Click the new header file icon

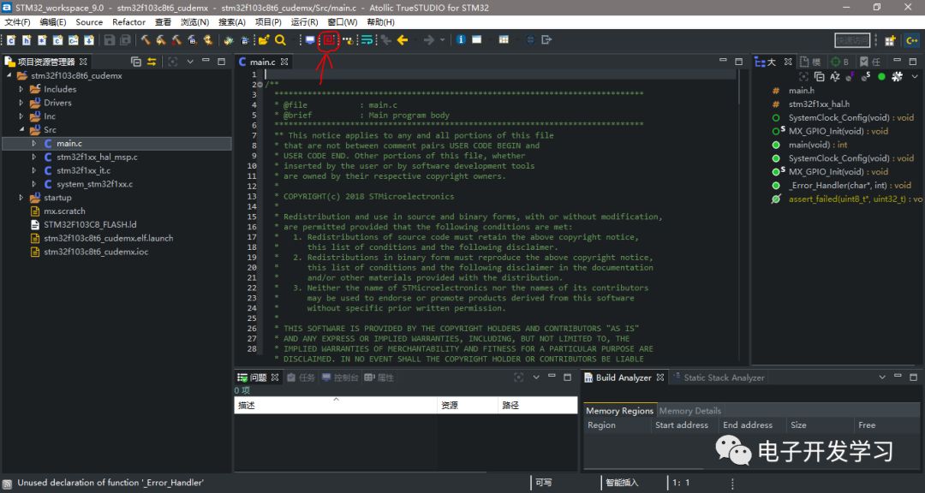[x=27, y=40]
